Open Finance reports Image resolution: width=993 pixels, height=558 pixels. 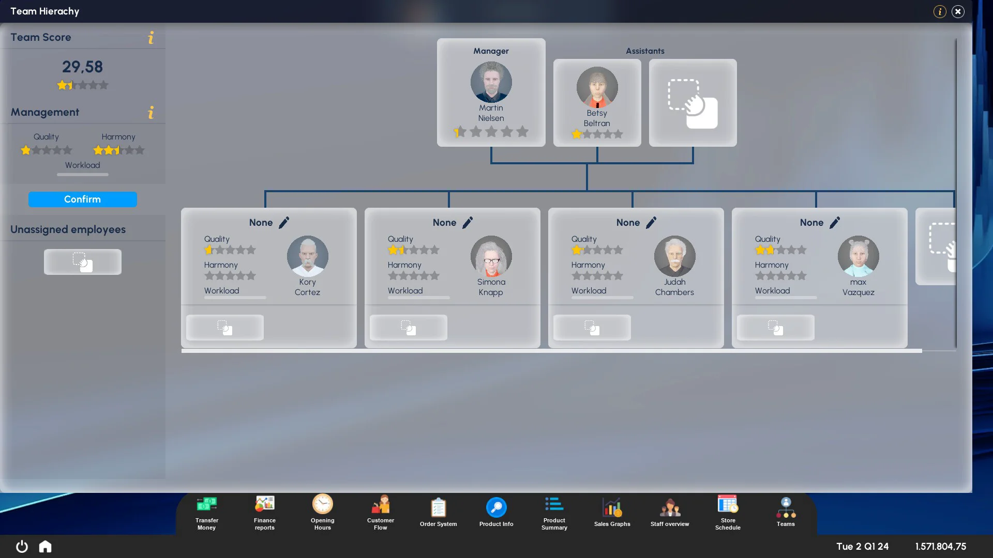pyautogui.click(x=264, y=512)
